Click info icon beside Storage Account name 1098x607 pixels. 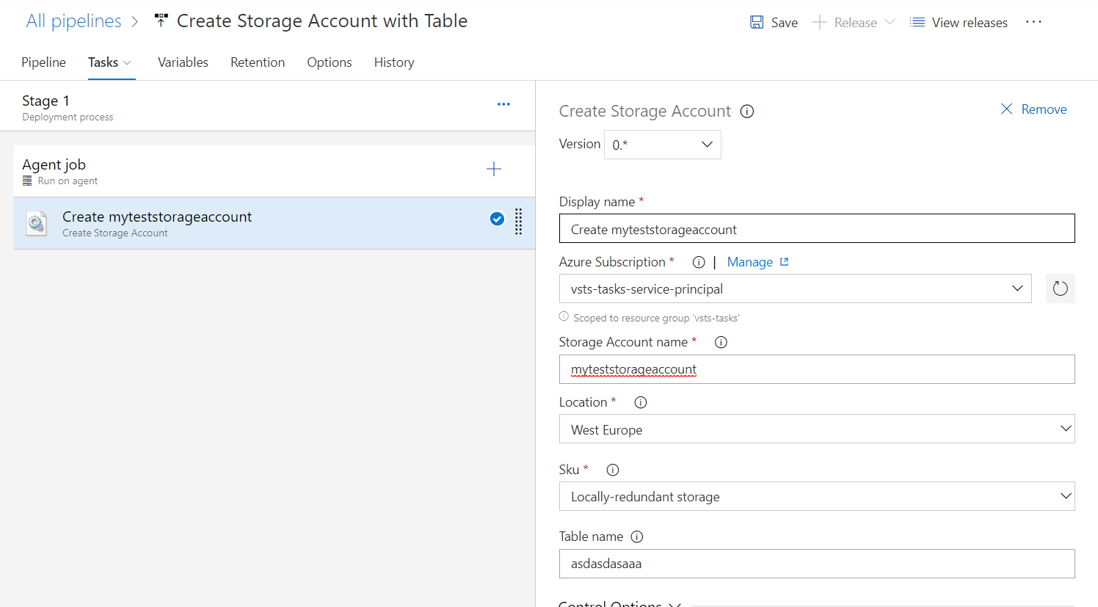pyautogui.click(x=721, y=342)
